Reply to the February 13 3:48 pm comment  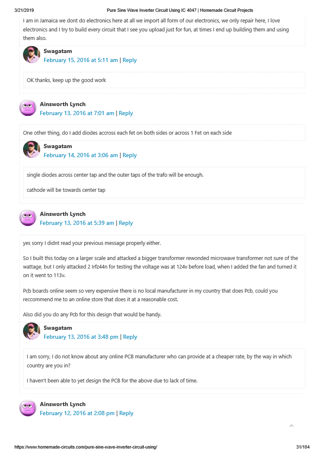[130, 337]
